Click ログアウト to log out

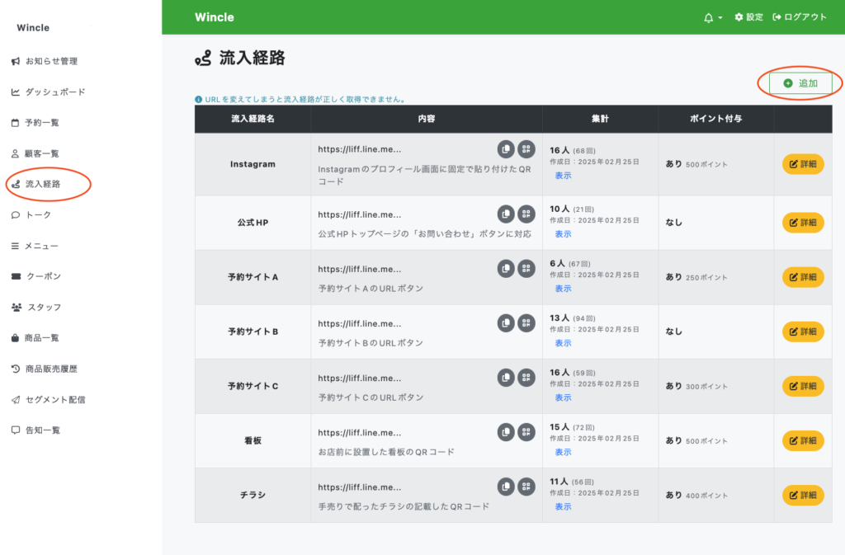pos(800,17)
